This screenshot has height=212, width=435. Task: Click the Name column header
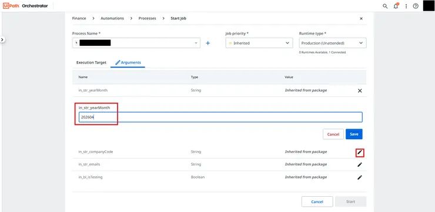pyautogui.click(x=83, y=77)
